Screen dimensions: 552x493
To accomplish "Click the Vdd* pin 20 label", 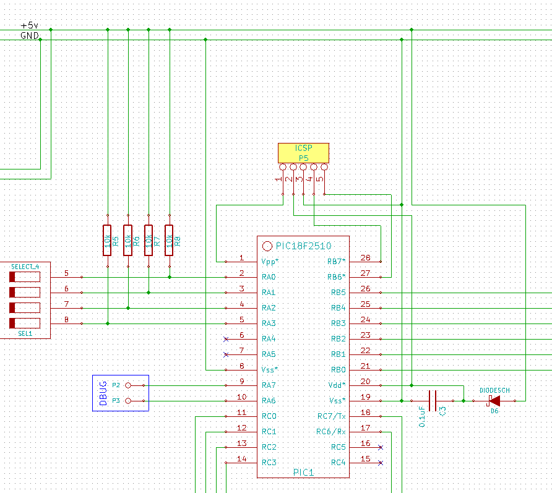I will pos(337,385).
